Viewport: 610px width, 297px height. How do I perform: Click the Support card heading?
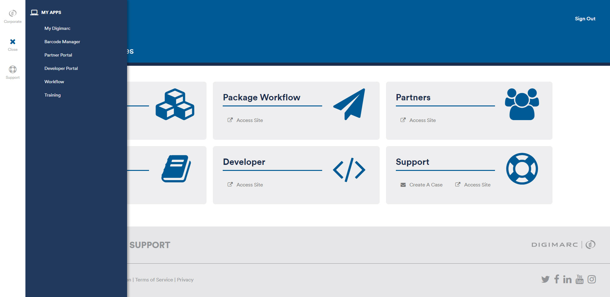tap(412, 162)
